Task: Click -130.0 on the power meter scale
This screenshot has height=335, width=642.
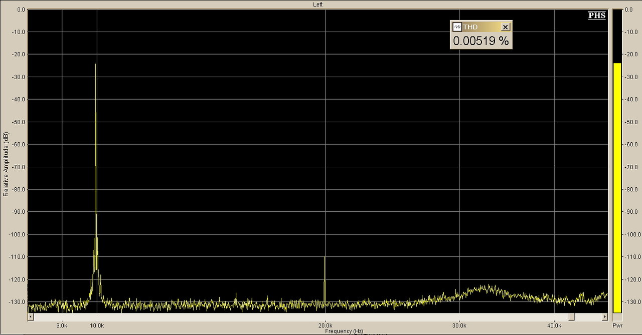Action: (632, 302)
